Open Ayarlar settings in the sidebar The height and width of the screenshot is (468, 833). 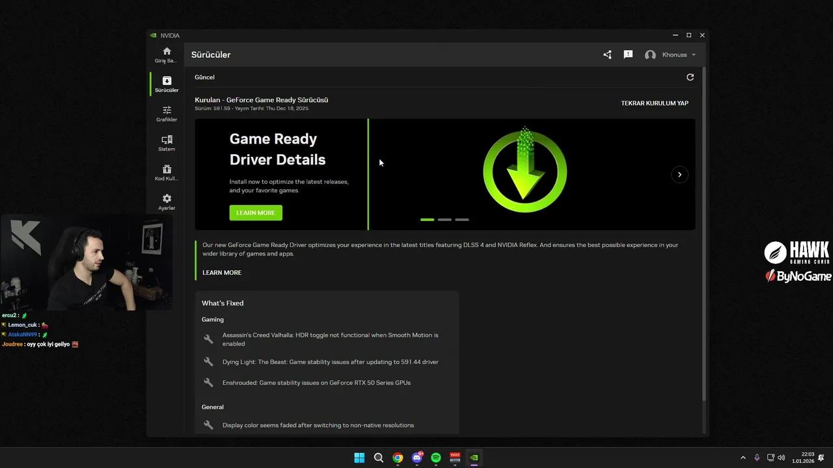tap(167, 201)
